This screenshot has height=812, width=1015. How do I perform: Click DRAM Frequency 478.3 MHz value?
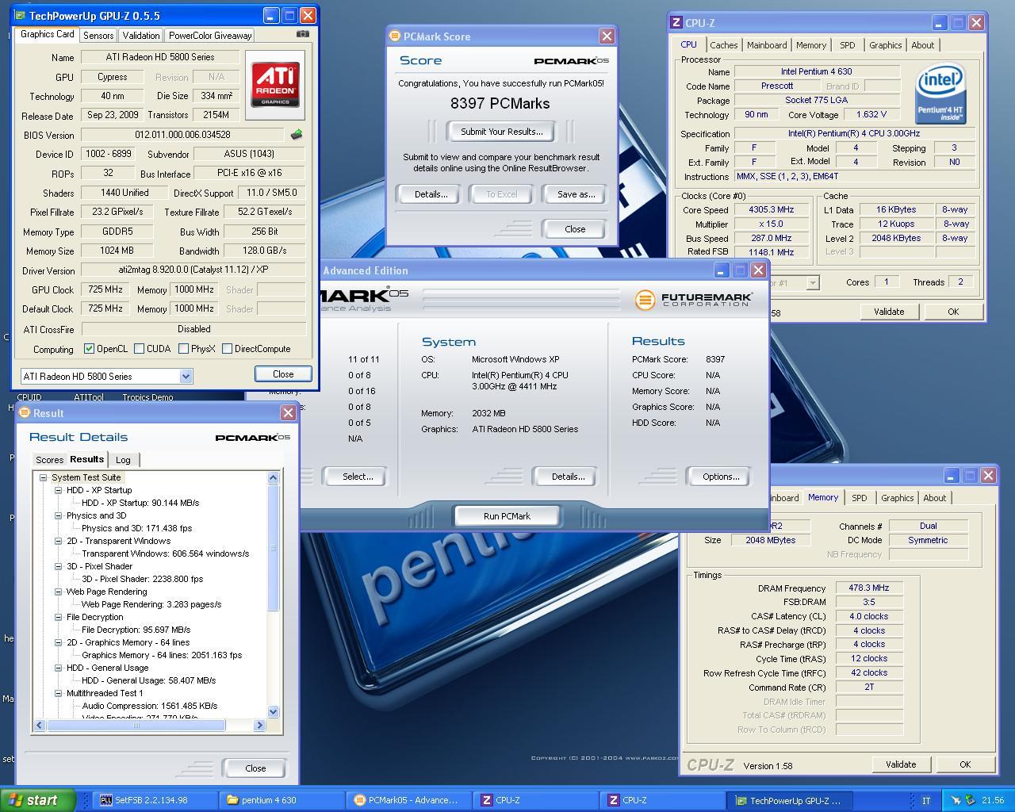(x=869, y=588)
